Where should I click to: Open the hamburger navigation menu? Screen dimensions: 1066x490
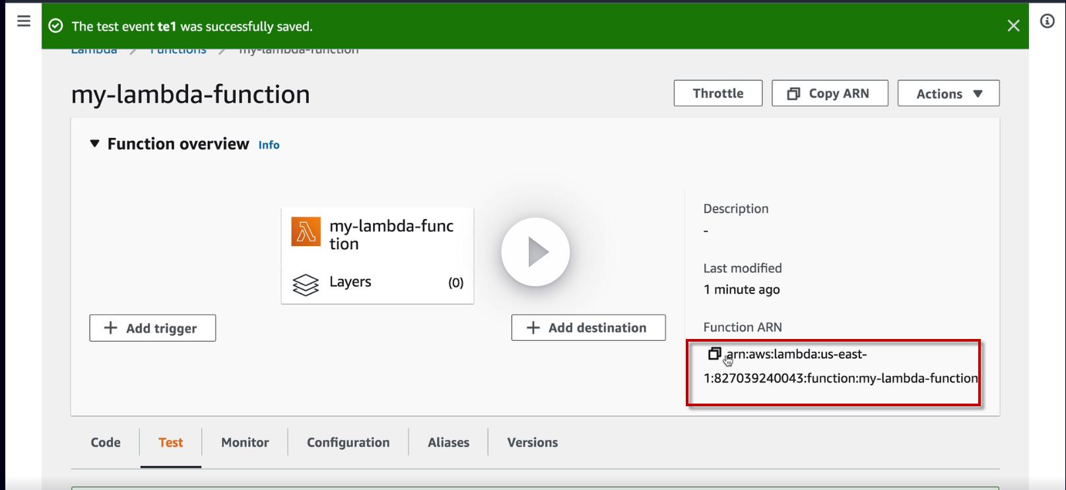[x=24, y=21]
